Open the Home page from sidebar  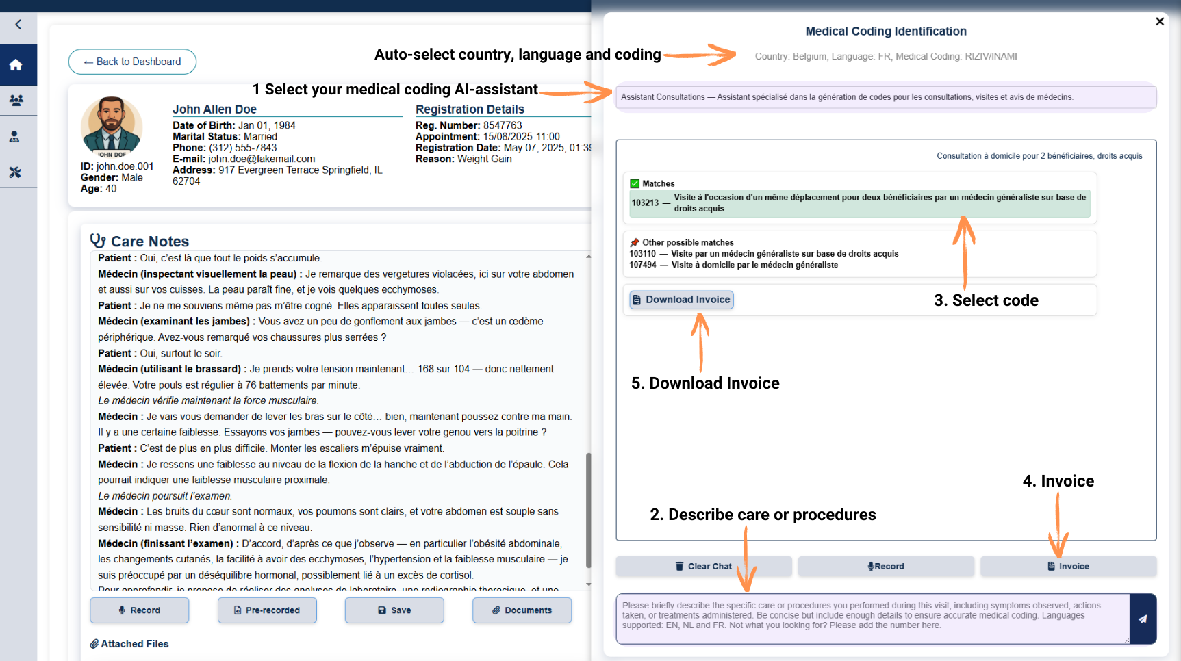coord(16,65)
